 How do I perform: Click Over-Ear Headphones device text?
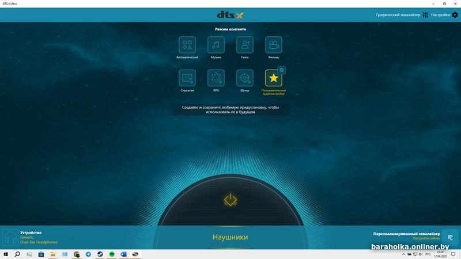pos(39,242)
